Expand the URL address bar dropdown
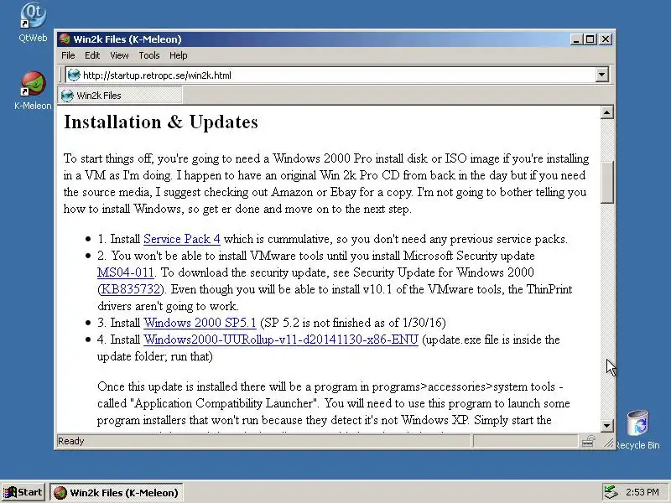 (601, 75)
